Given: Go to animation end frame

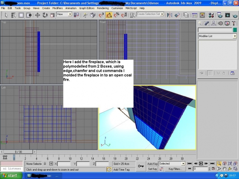Looking at the screenshot, I should click(x=212, y=163).
